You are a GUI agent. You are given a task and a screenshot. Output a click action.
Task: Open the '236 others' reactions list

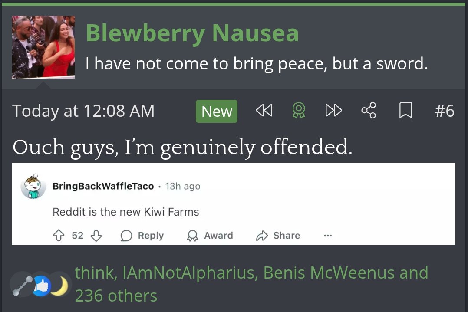click(116, 296)
